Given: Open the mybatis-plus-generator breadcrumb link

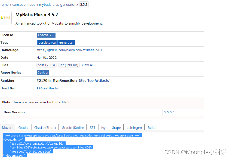Looking at the screenshot, I should (x=57, y=5).
